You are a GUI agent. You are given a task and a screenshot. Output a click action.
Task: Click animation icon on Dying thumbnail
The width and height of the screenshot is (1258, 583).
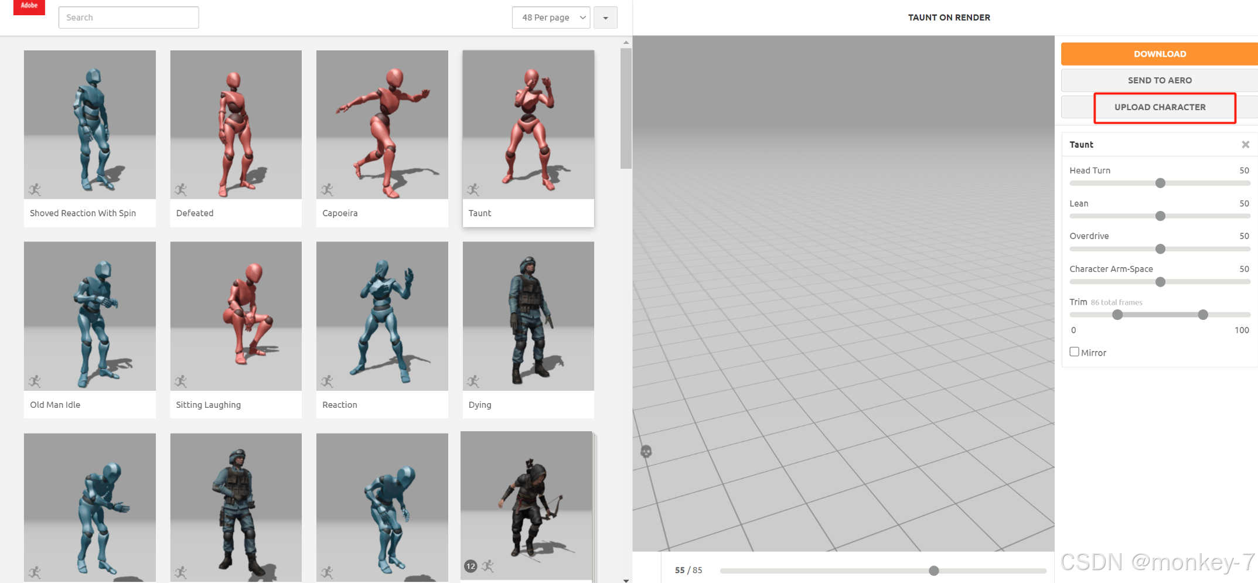pos(473,381)
